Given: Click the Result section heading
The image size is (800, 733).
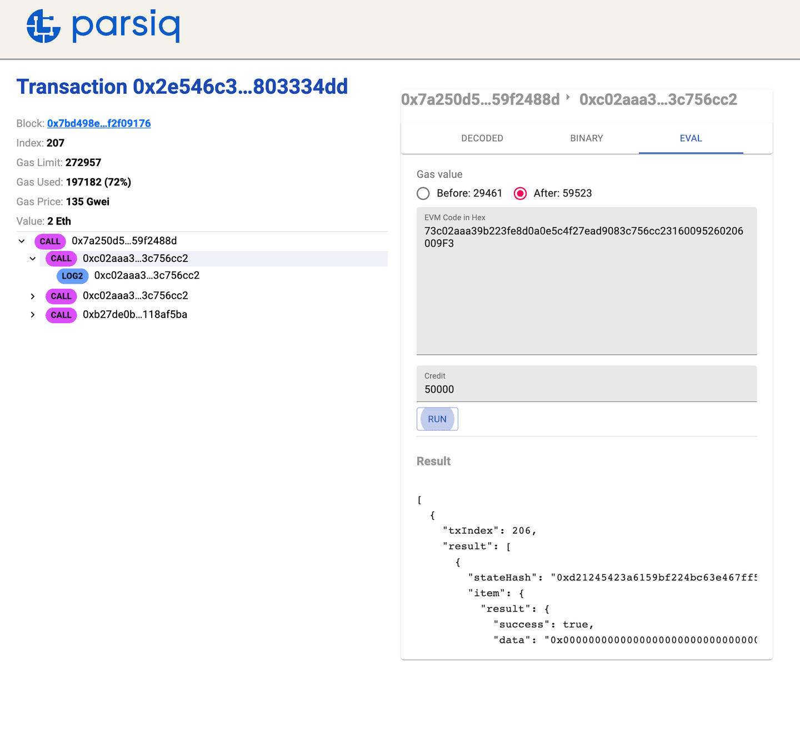Looking at the screenshot, I should click(x=433, y=461).
